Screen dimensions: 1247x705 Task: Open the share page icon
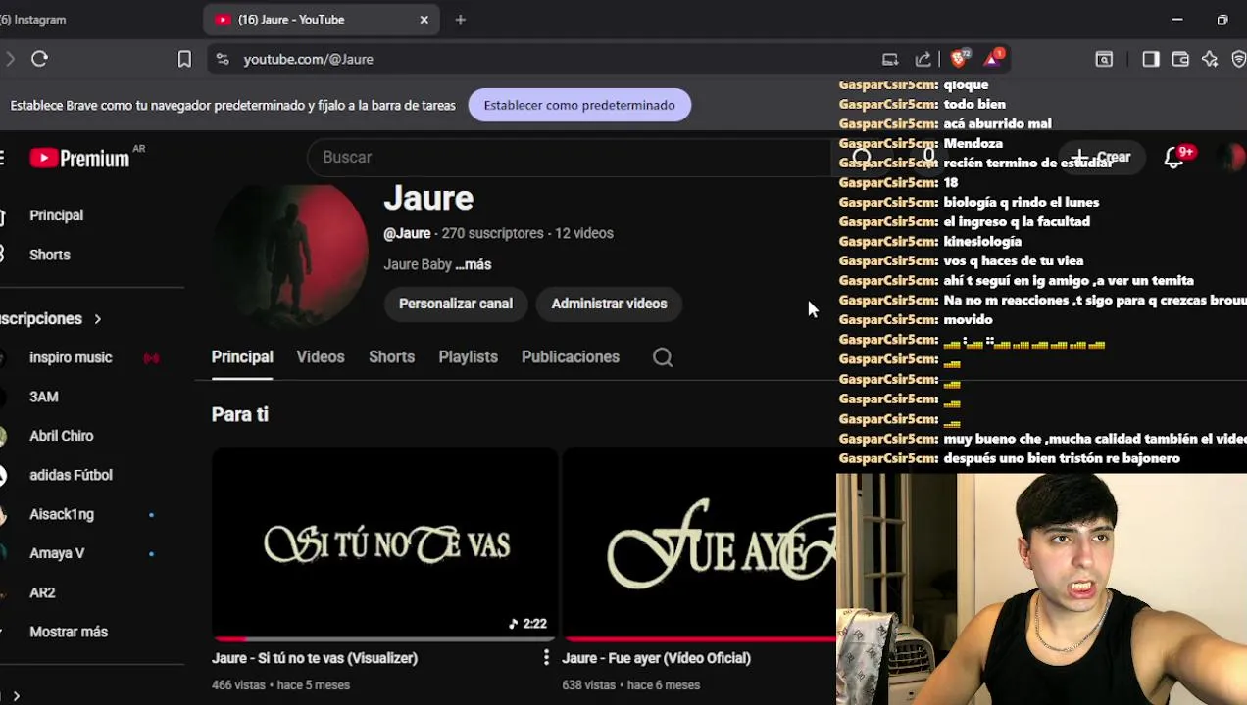923,59
